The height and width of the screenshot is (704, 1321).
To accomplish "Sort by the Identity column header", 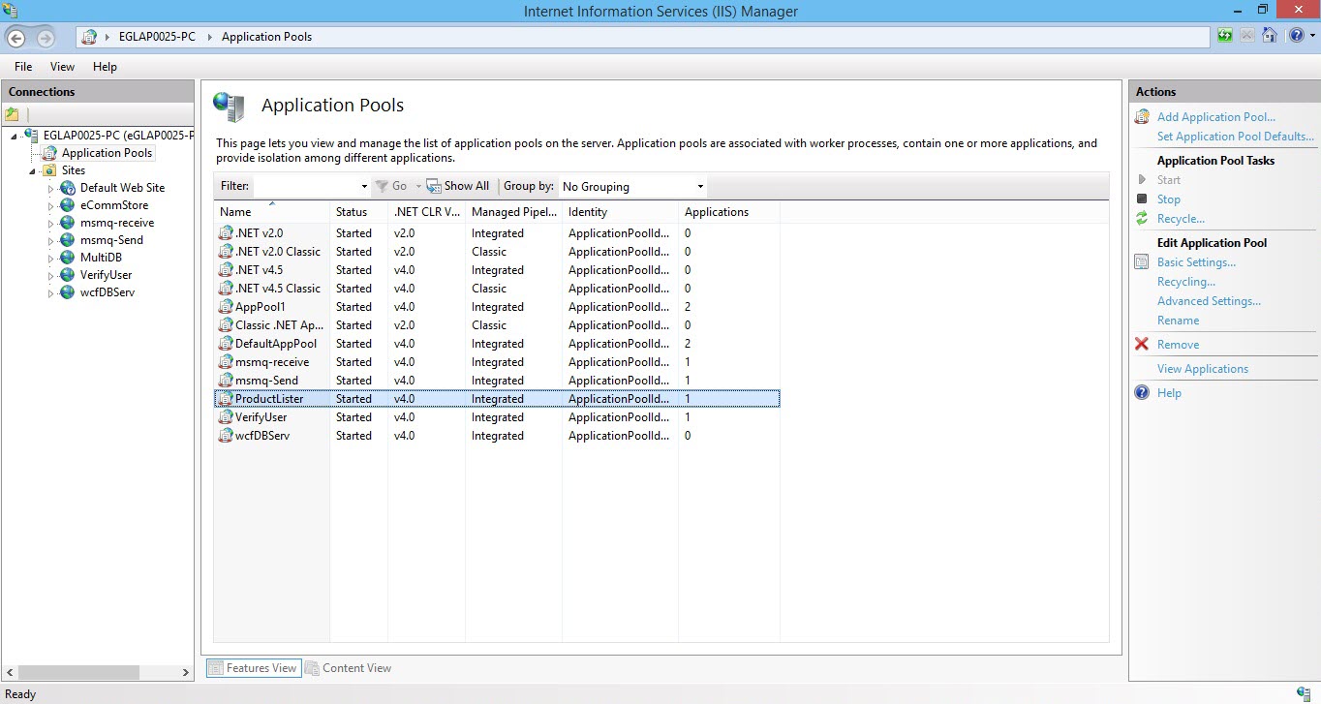I will (x=620, y=212).
